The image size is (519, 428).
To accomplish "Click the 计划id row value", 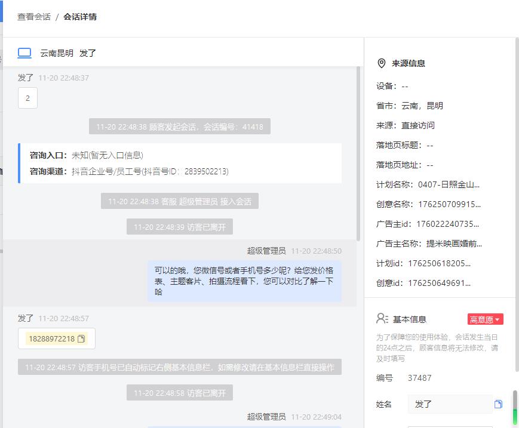I will [439, 263].
